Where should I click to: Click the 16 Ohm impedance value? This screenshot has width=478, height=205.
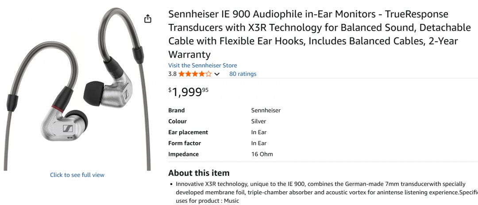coord(262,155)
